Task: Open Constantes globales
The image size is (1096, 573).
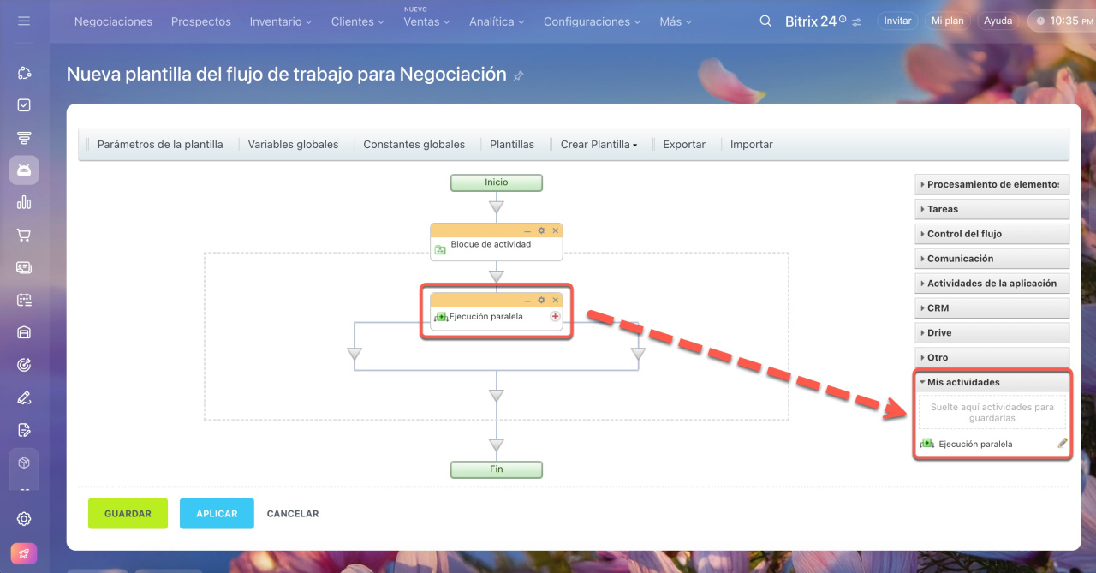Action: [x=414, y=145]
